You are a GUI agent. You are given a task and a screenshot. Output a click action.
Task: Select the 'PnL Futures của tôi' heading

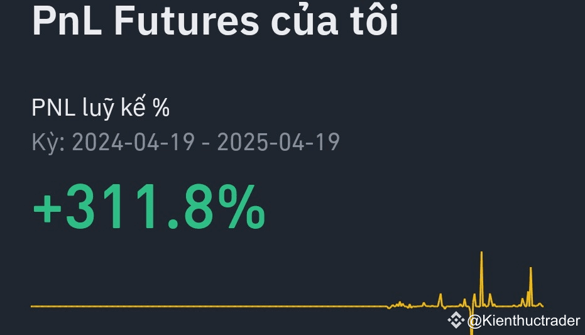point(216,21)
